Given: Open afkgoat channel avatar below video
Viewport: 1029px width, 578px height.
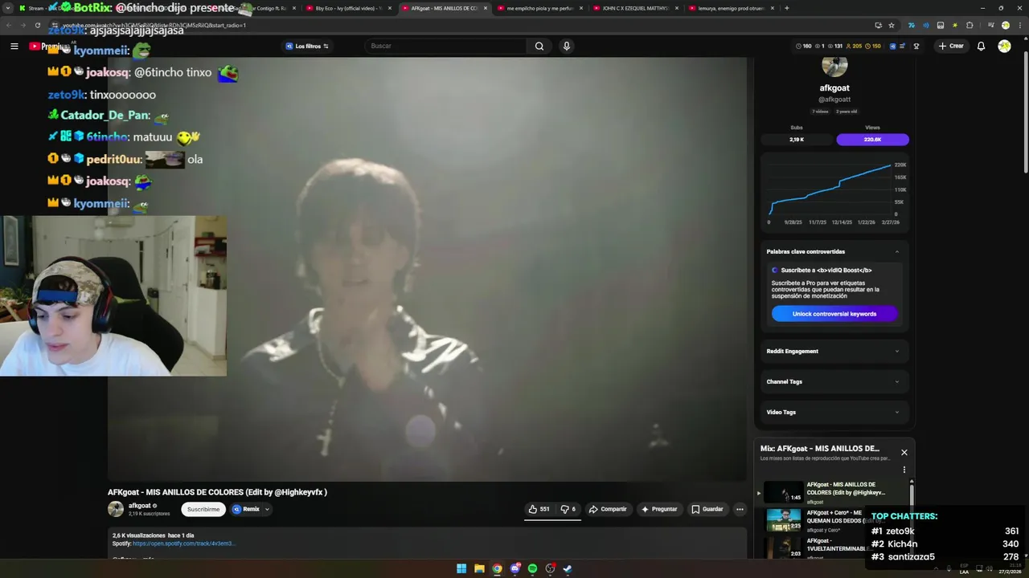Looking at the screenshot, I should pos(116,509).
